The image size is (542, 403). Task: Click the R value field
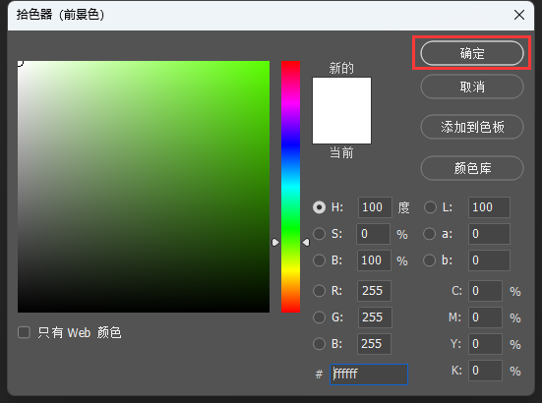coord(375,291)
